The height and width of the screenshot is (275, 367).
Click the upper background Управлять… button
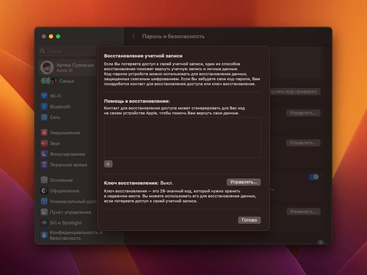pos(303,113)
